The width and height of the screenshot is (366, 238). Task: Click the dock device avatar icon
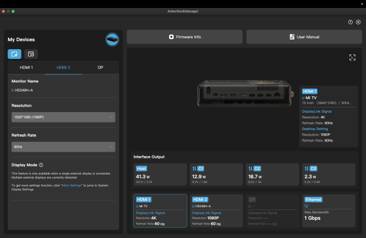pyautogui.click(x=112, y=39)
